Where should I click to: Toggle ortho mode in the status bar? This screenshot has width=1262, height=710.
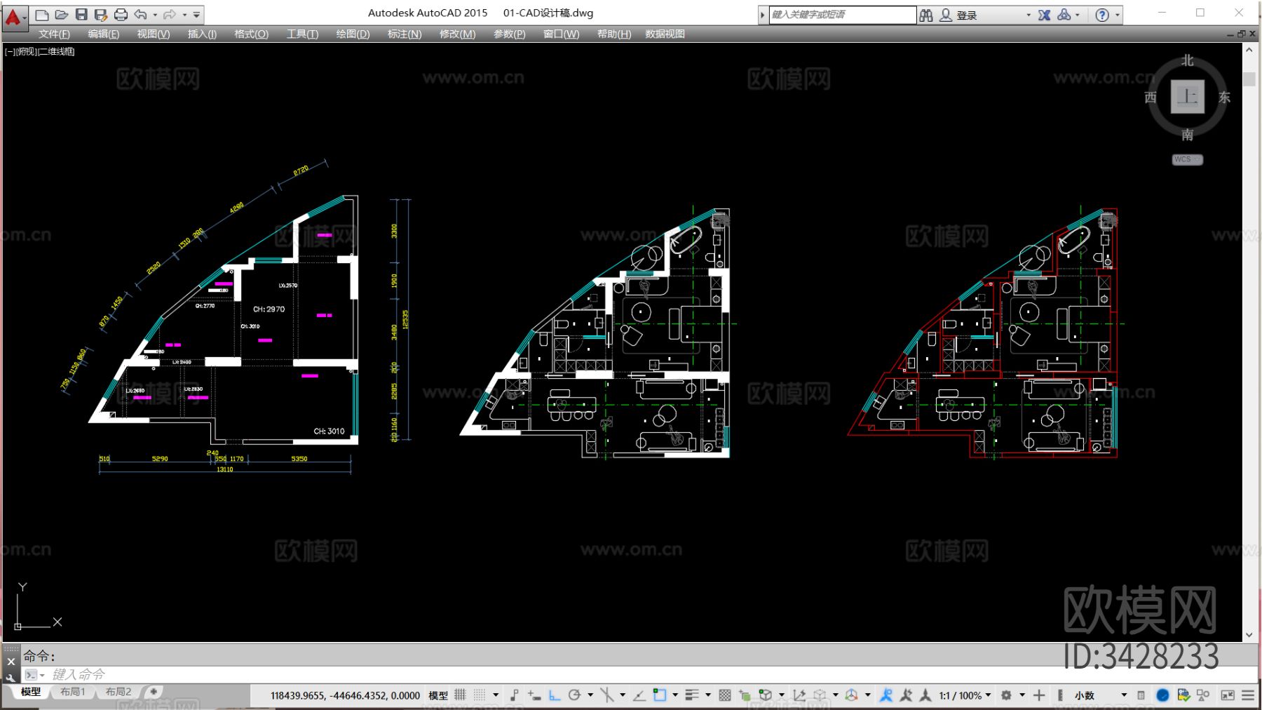555,695
